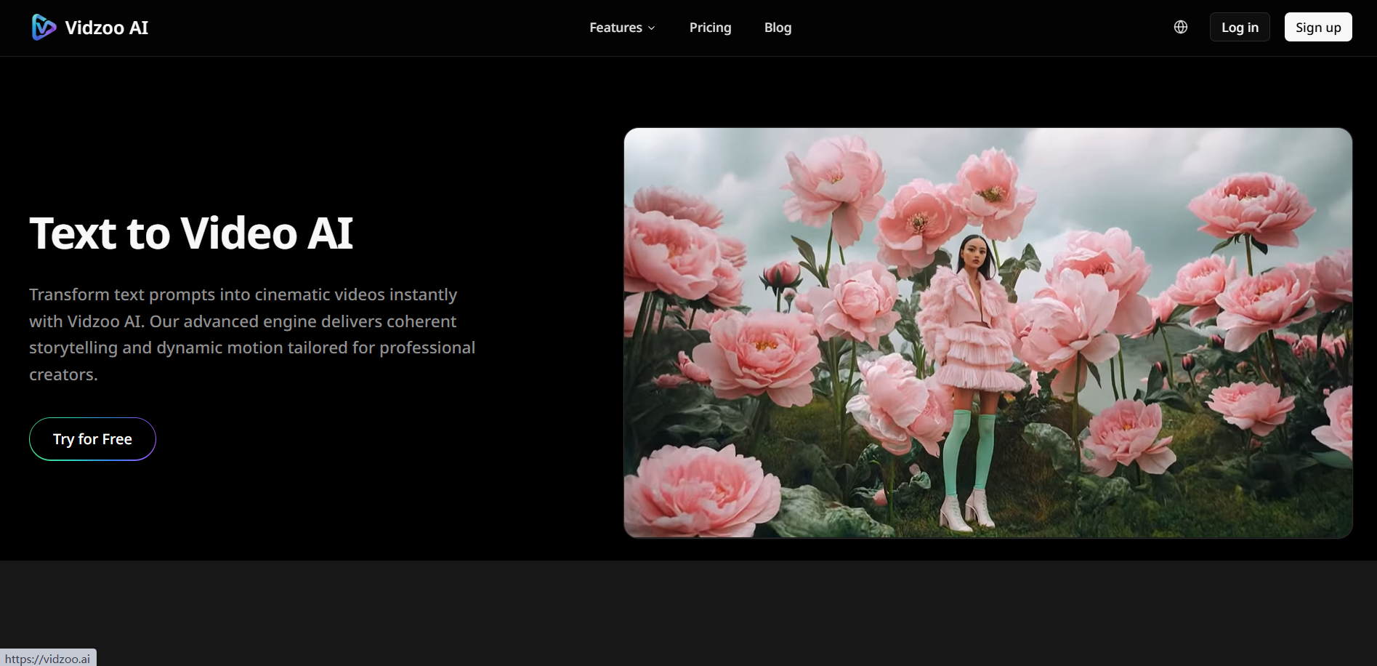
Task: Open the Pricing page
Action: 710,27
